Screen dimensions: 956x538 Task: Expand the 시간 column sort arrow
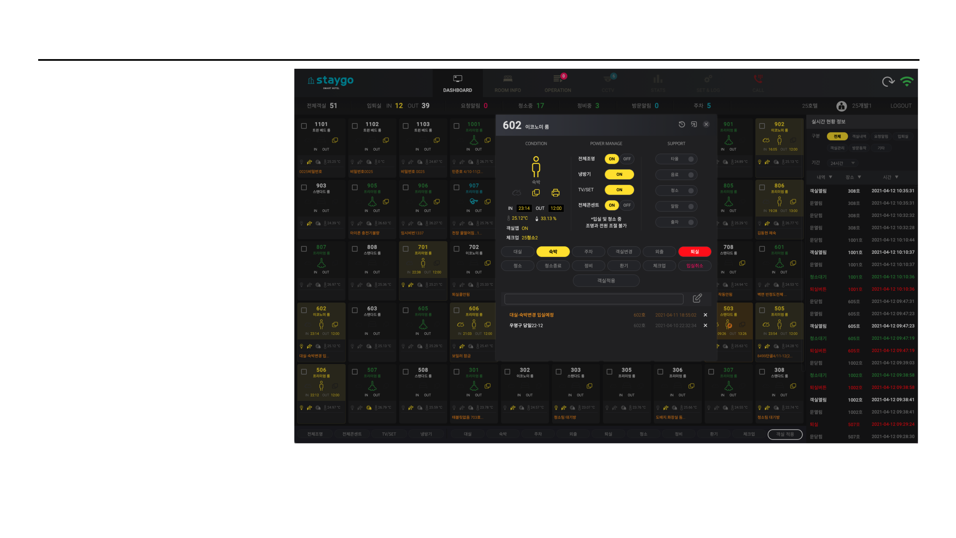pyautogui.click(x=897, y=177)
